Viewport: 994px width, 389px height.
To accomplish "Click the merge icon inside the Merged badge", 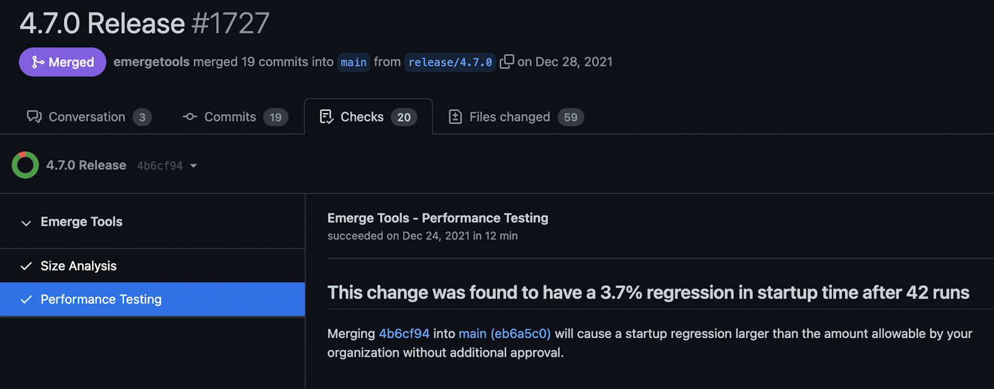I will pyautogui.click(x=37, y=62).
